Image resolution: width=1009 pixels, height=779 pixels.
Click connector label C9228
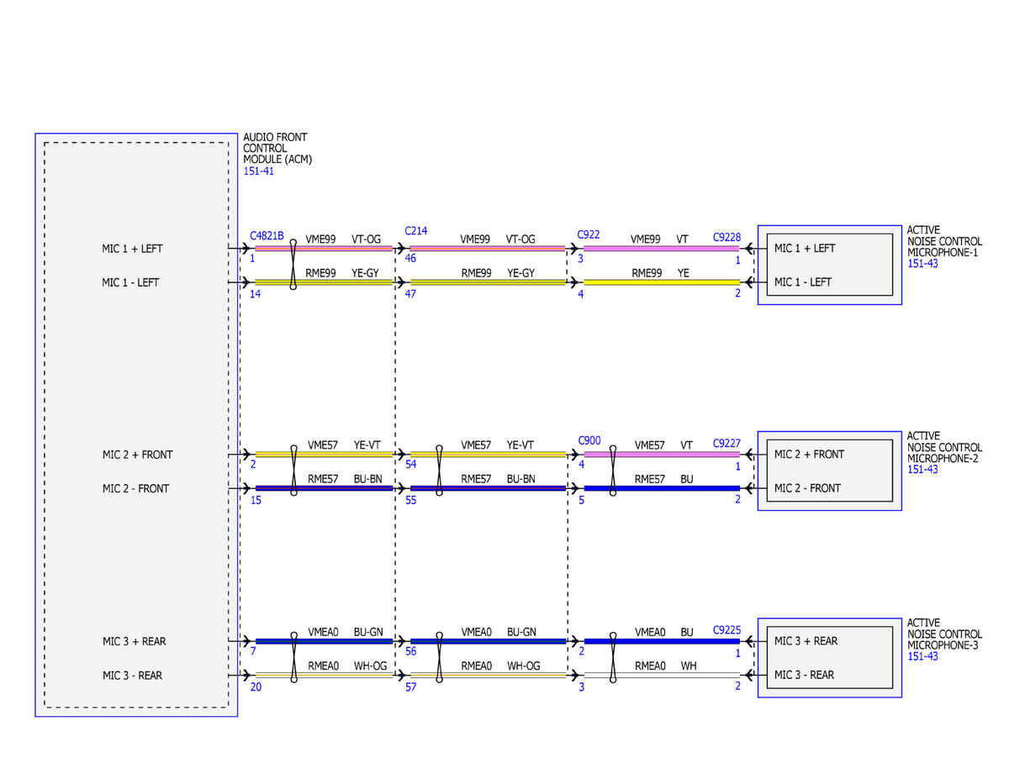tap(726, 238)
